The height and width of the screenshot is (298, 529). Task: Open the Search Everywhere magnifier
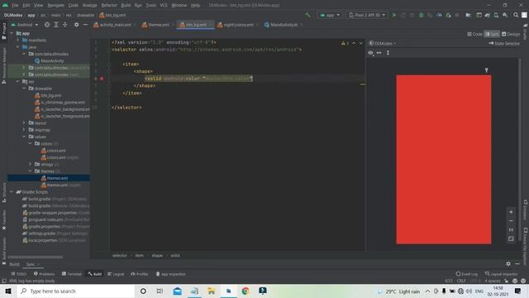tap(516, 15)
